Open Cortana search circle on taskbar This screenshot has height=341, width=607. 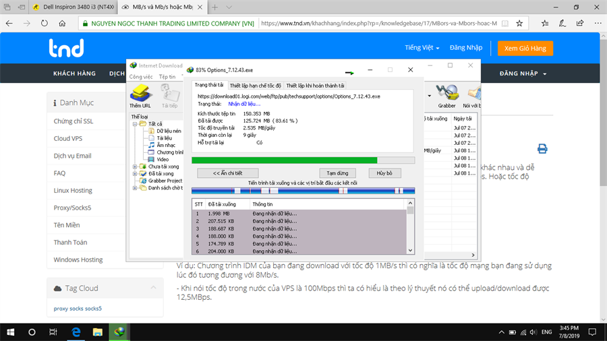(x=32, y=332)
